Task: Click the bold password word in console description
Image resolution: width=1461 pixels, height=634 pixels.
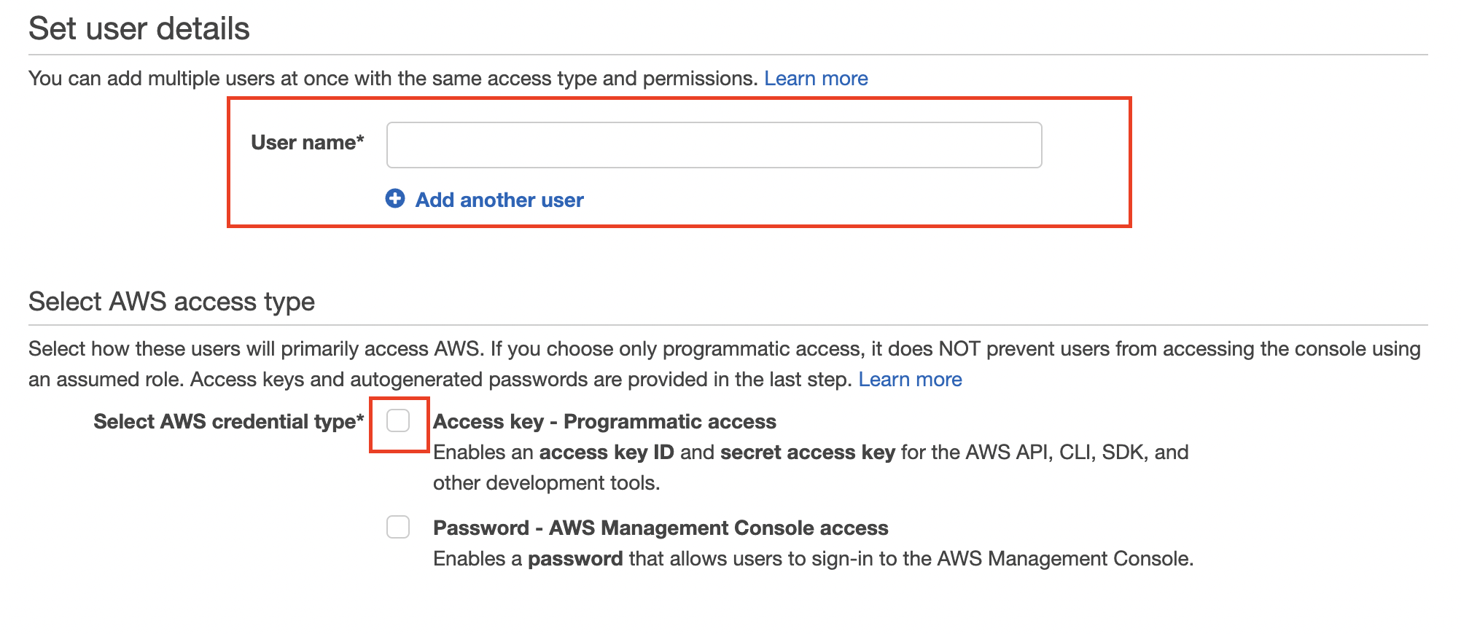Action: [575, 559]
